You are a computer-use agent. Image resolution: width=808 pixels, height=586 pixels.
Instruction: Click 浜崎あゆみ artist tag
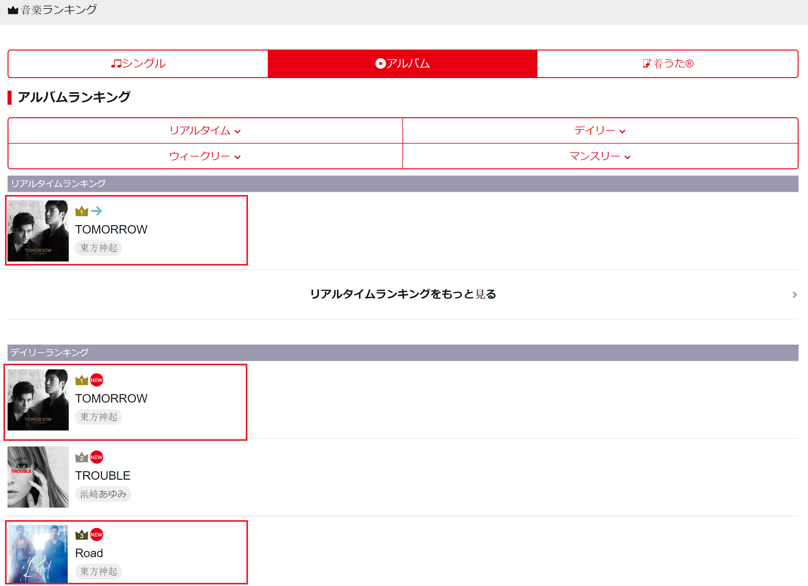point(103,494)
